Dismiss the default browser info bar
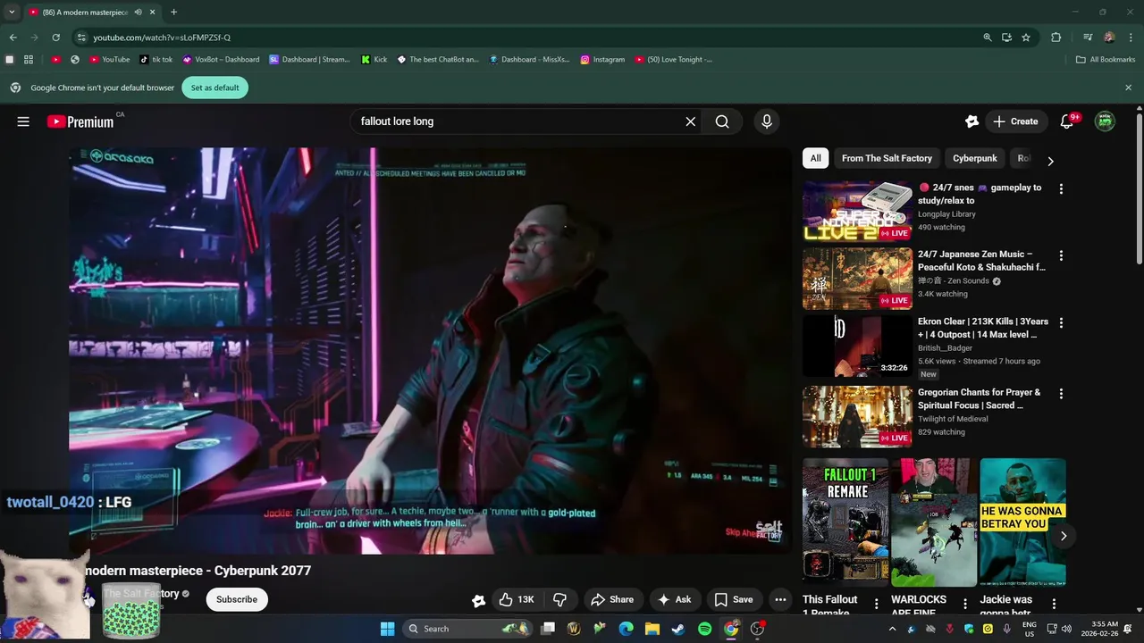This screenshot has height=643, width=1144. [1128, 88]
